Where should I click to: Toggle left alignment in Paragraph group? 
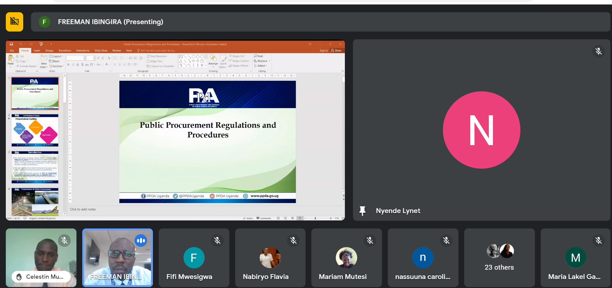[x=115, y=64]
